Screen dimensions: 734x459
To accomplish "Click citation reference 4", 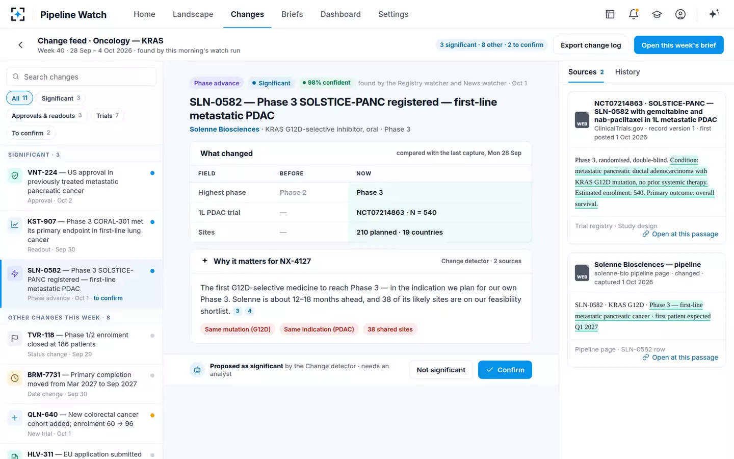I will point(250,311).
